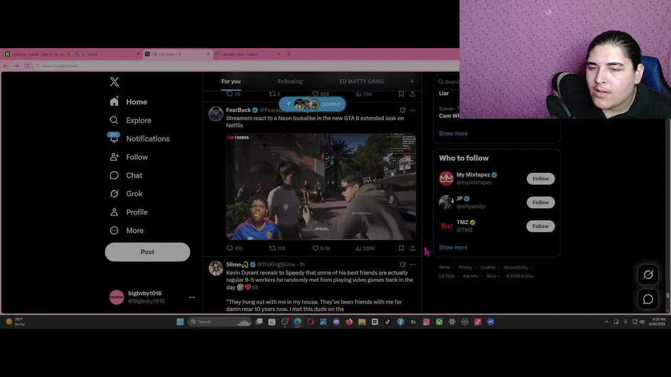
Task: Open the floating Grok button
Action: (648, 274)
